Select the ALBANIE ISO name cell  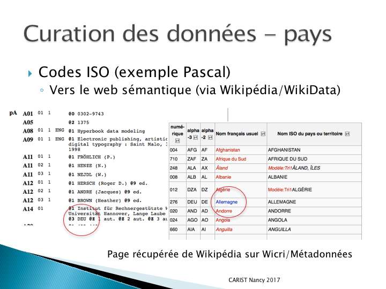click(314, 177)
